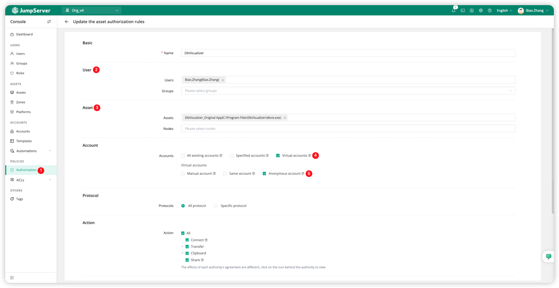The height and width of the screenshot is (288, 559).
Task: Enable All existing accounts checkbox
Action: (x=183, y=156)
